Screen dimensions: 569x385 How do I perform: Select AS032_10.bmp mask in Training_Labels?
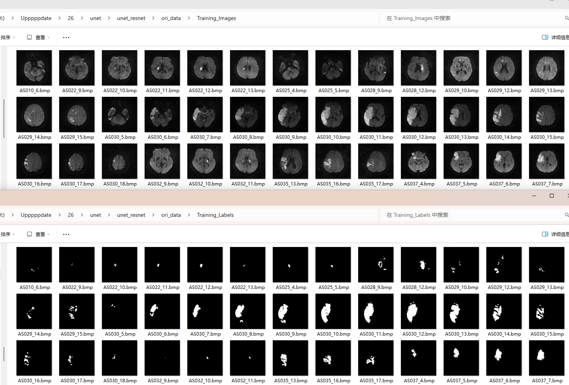205,358
